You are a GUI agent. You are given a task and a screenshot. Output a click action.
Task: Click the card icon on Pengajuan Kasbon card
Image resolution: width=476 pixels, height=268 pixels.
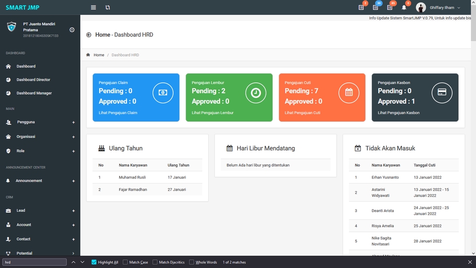442,93
